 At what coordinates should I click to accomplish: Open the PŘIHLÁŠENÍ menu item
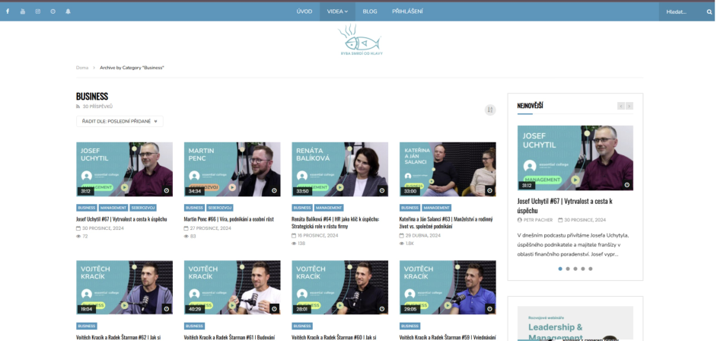click(x=407, y=11)
